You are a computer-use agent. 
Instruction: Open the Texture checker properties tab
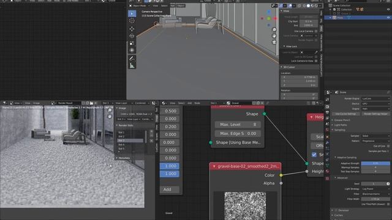tap(328, 178)
